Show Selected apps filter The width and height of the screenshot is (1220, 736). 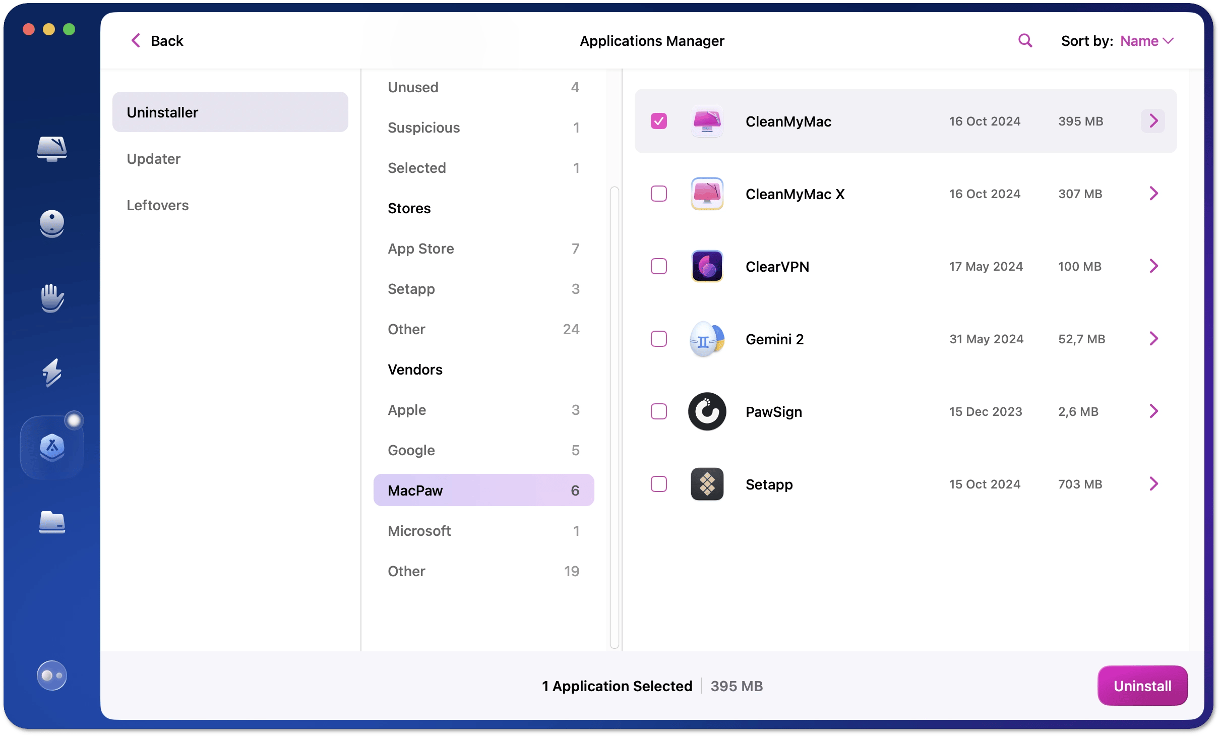(483, 168)
